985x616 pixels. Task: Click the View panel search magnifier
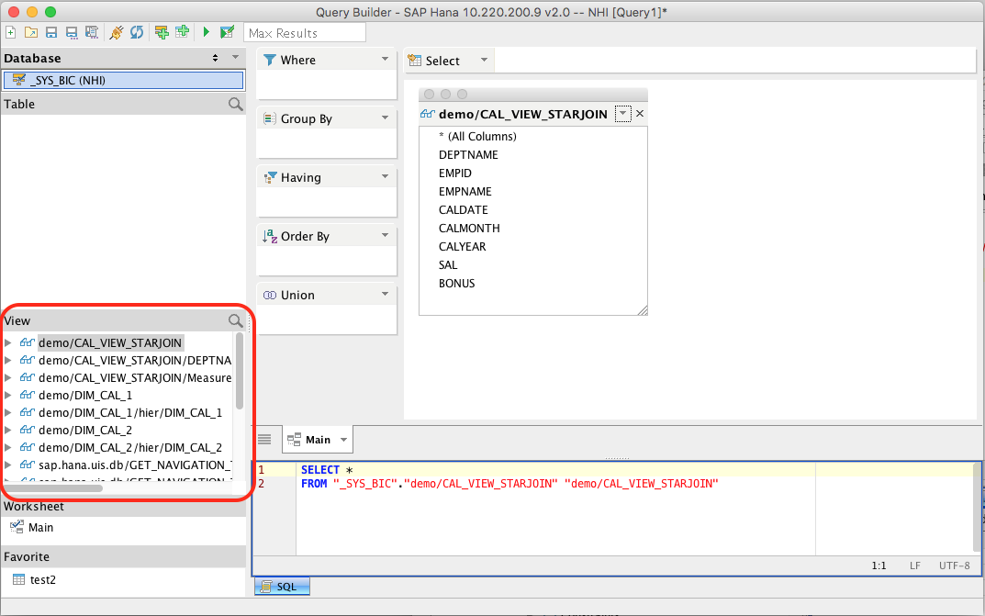(x=236, y=321)
